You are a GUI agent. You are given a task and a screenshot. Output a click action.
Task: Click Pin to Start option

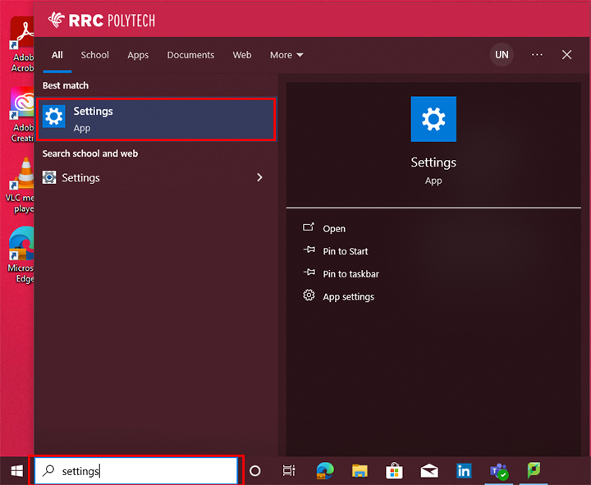point(345,251)
